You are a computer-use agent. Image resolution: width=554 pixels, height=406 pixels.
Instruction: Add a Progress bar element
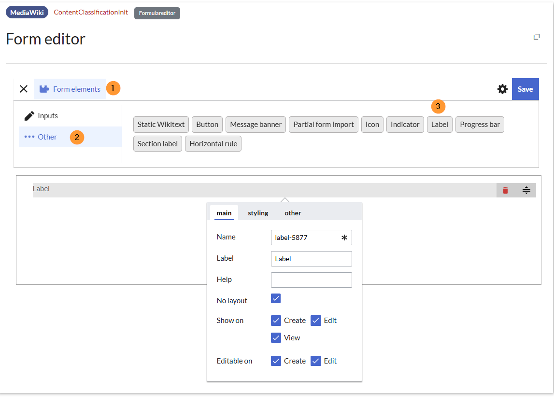(x=480, y=125)
